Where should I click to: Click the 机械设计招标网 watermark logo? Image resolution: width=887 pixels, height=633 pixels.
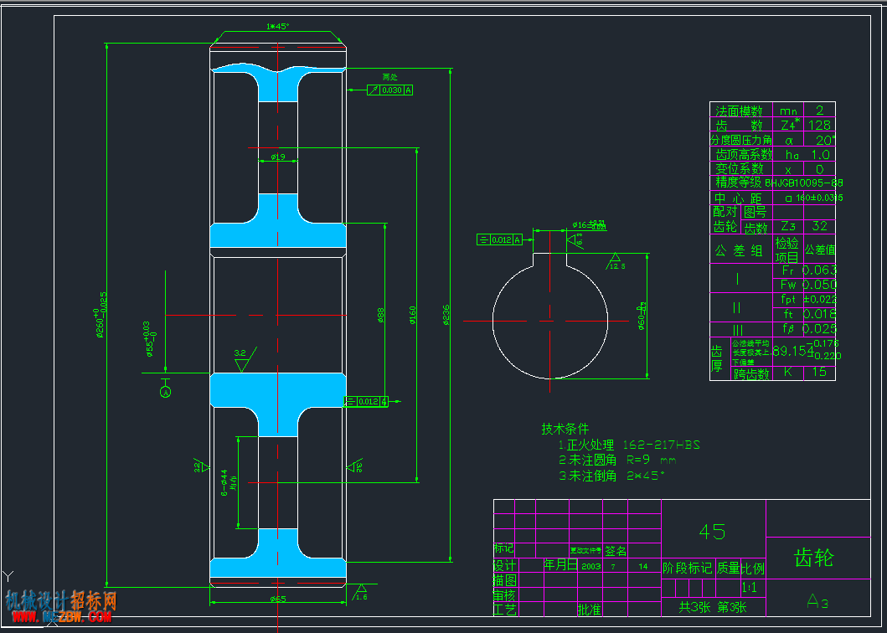(x=60, y=606)
